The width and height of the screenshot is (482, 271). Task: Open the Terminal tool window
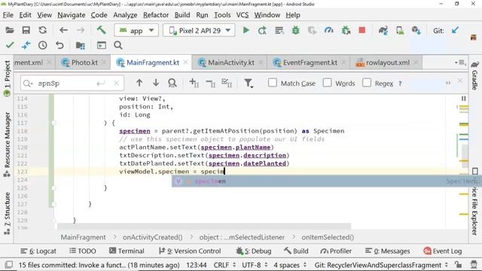pyautogui.click(x=127, y=251)
